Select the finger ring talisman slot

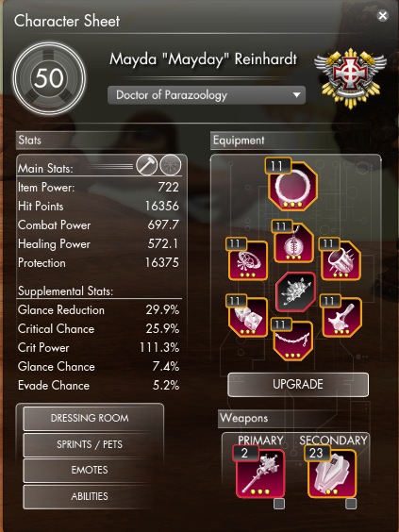(x=248, y=260)
